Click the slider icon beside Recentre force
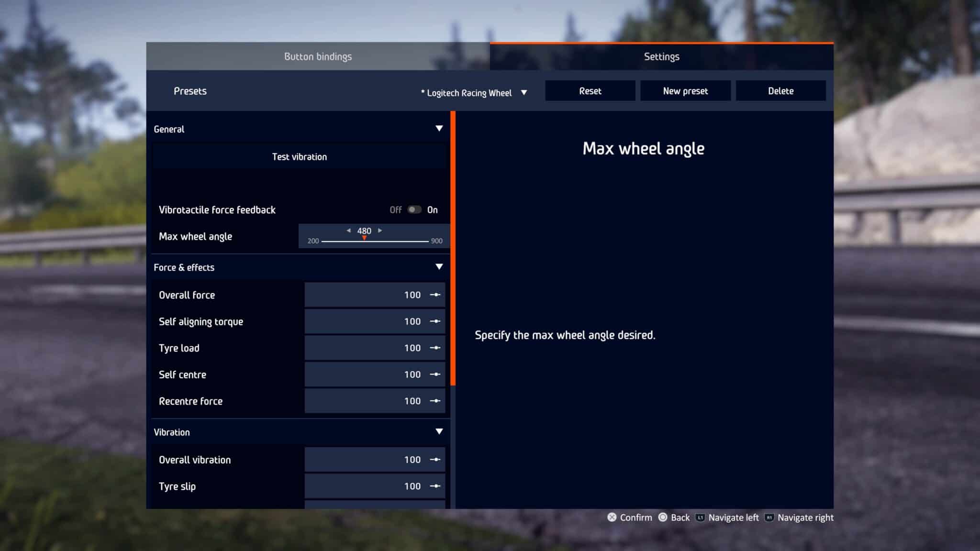Viewport: 980px width, 551px height. click(435, 401)
